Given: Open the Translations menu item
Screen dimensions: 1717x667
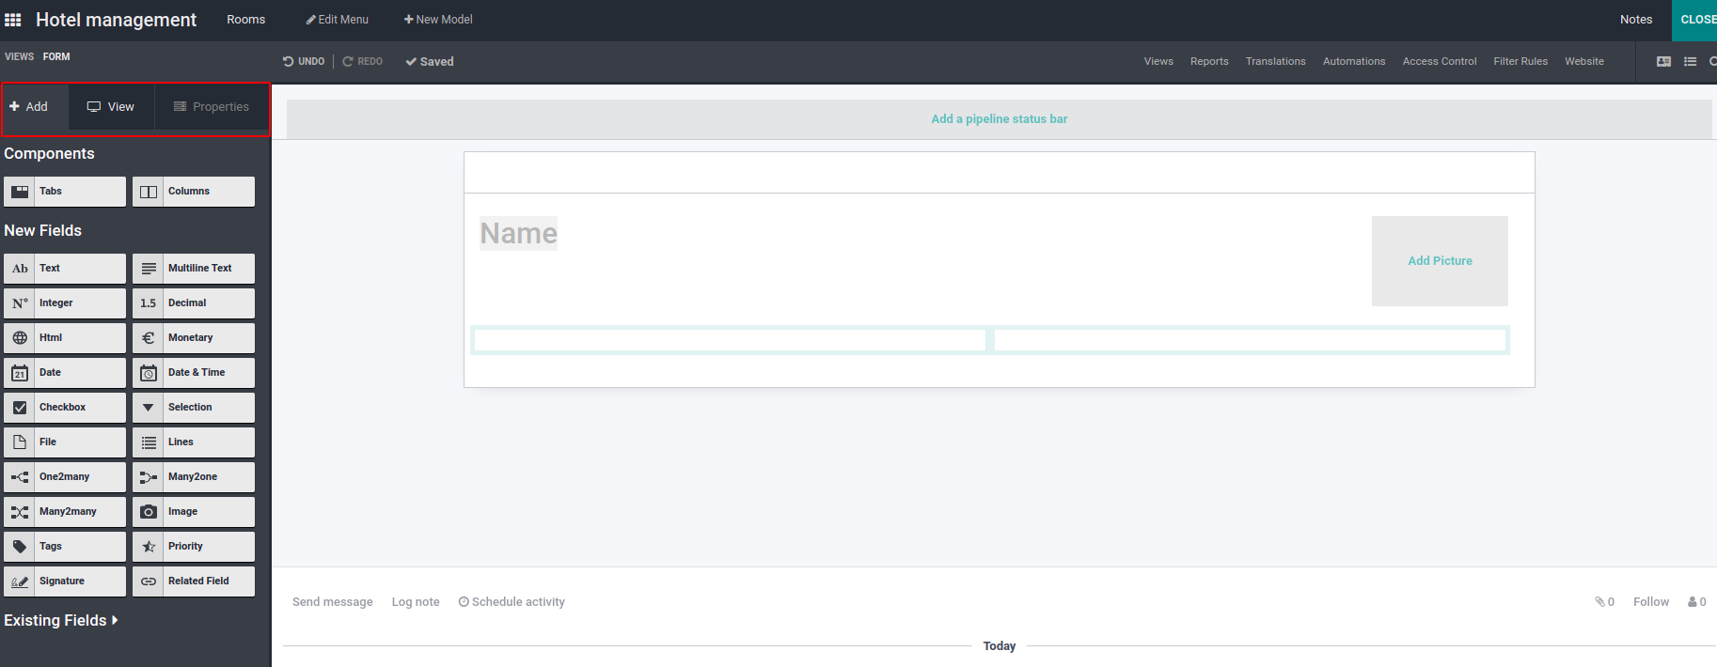Looking at the screenshot, I should click(1276, 62).
